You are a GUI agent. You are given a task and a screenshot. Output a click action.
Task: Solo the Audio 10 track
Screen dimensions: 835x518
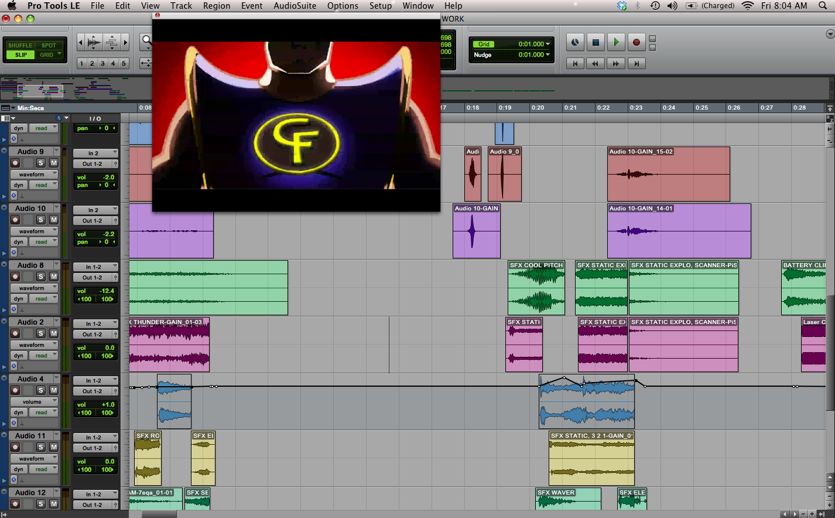point(41,220)
